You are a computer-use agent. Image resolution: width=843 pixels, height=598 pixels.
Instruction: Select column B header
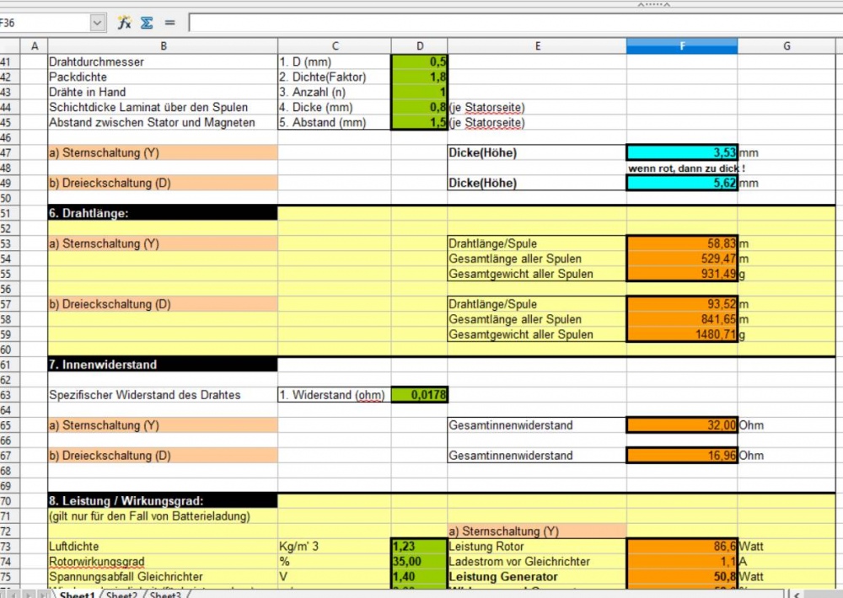(x=163, y=46)
